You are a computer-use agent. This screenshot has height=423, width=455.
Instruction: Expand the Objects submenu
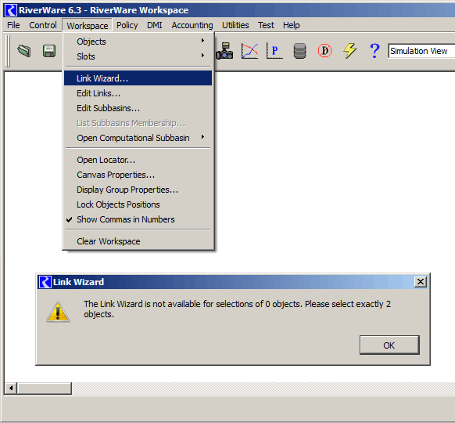pyautogui.click(x=138, y=42)
